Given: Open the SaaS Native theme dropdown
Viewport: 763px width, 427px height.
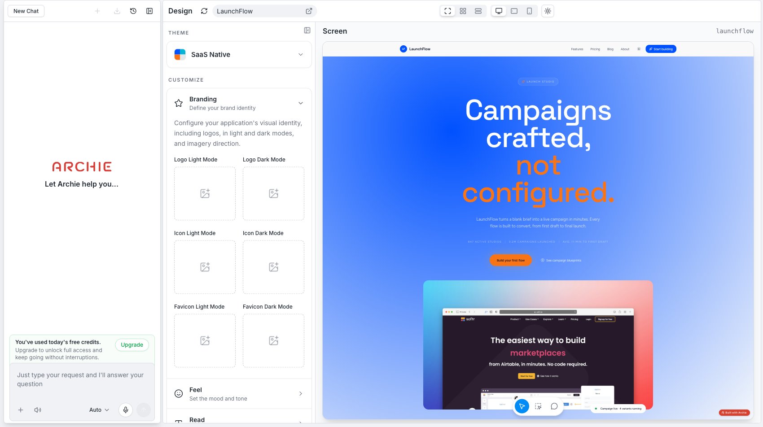Looking at the screenshot, I should tap(239, 55).
